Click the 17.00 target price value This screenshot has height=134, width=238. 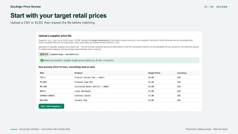point(151,96)
